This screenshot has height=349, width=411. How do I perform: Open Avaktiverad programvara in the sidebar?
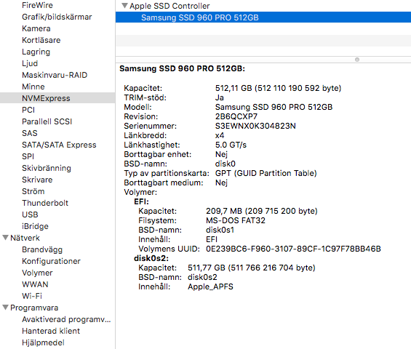coord(66,319)
